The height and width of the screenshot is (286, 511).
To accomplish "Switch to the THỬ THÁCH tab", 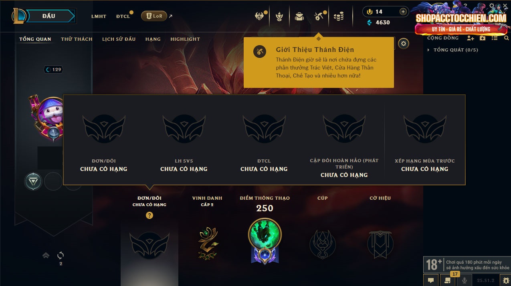I will tap(77, 39).
